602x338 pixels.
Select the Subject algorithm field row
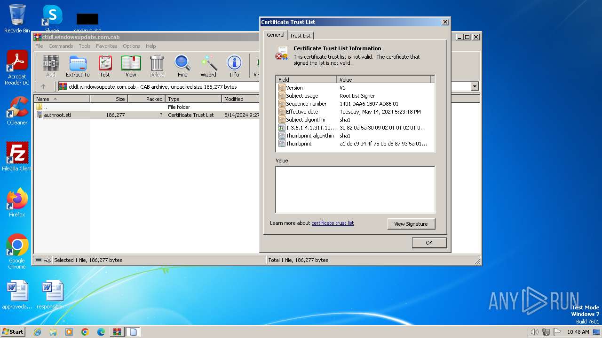pyautogui.click(x=355, y=120)
